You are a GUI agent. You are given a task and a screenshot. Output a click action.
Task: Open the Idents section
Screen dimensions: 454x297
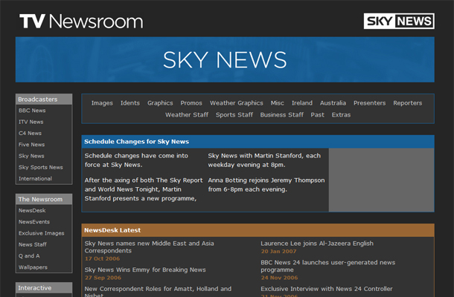[130, 103]
